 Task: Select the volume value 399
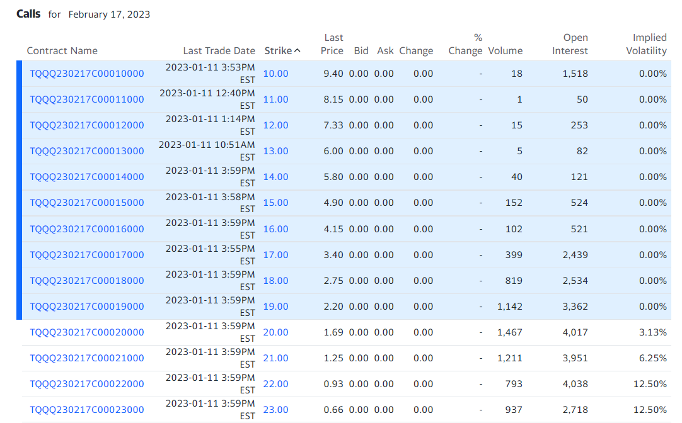[514, 255]
